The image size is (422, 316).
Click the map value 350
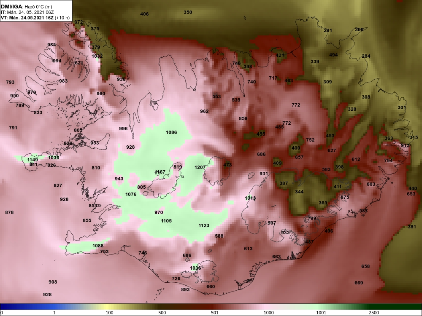[x=188, y=12]
